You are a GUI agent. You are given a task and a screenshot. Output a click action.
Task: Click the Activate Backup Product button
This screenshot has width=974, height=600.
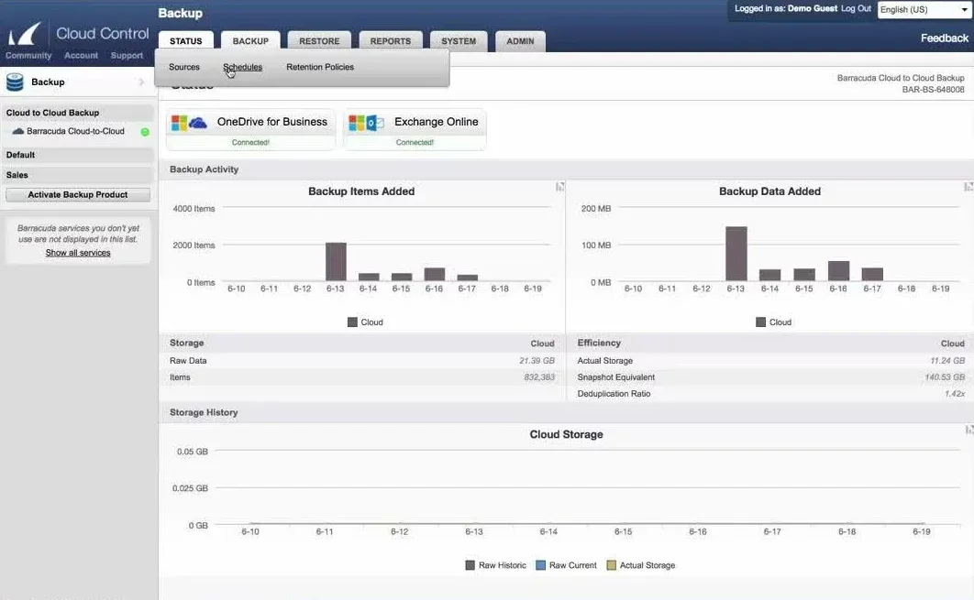click(78, 195)
